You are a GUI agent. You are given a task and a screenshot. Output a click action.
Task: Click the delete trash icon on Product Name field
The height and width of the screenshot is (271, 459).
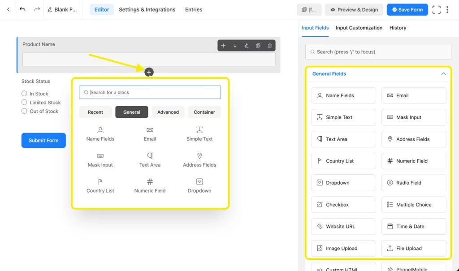269,46
